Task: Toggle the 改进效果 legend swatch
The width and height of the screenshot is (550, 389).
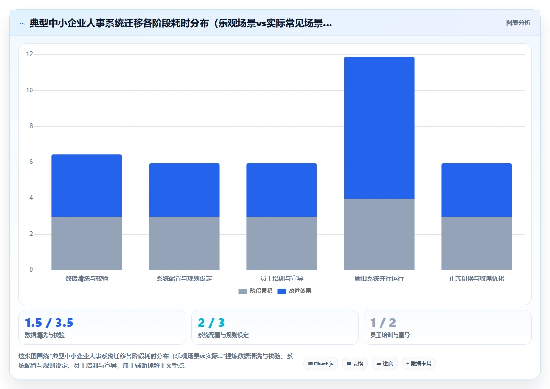Action: tap(281, 291)
